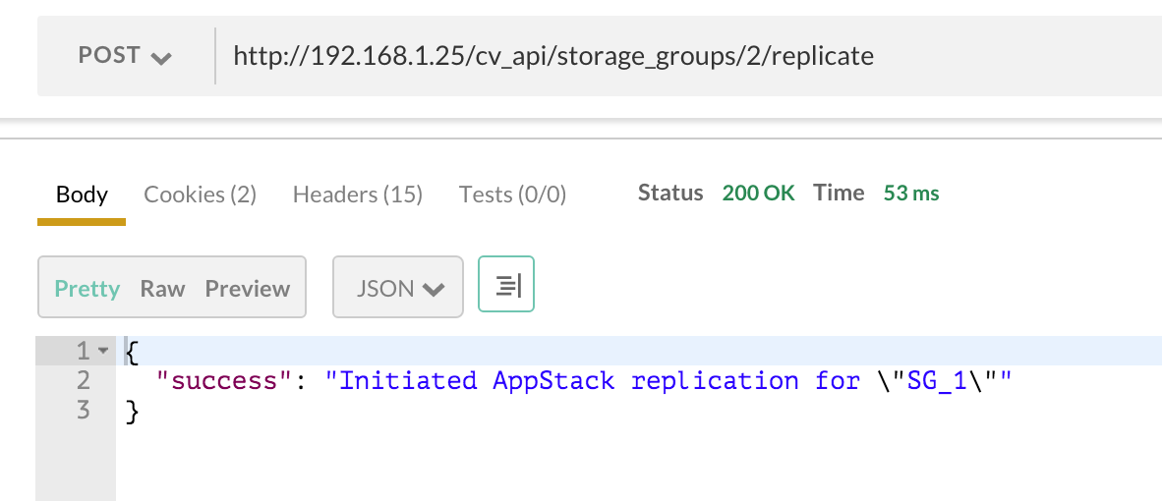This screenshot has height=501, width=1162.
Task: Toggle the line wrap icon
Action: click(x=506, y=286)
